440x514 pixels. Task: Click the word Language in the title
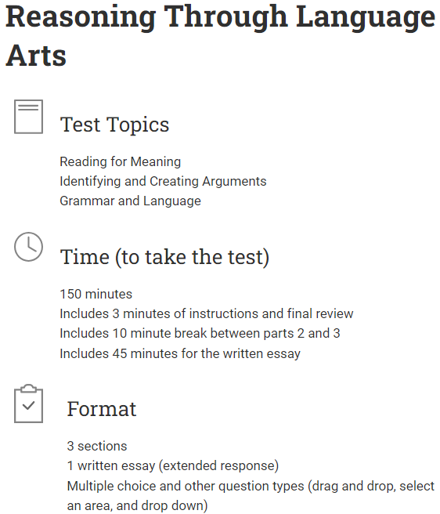pos(366,18)
